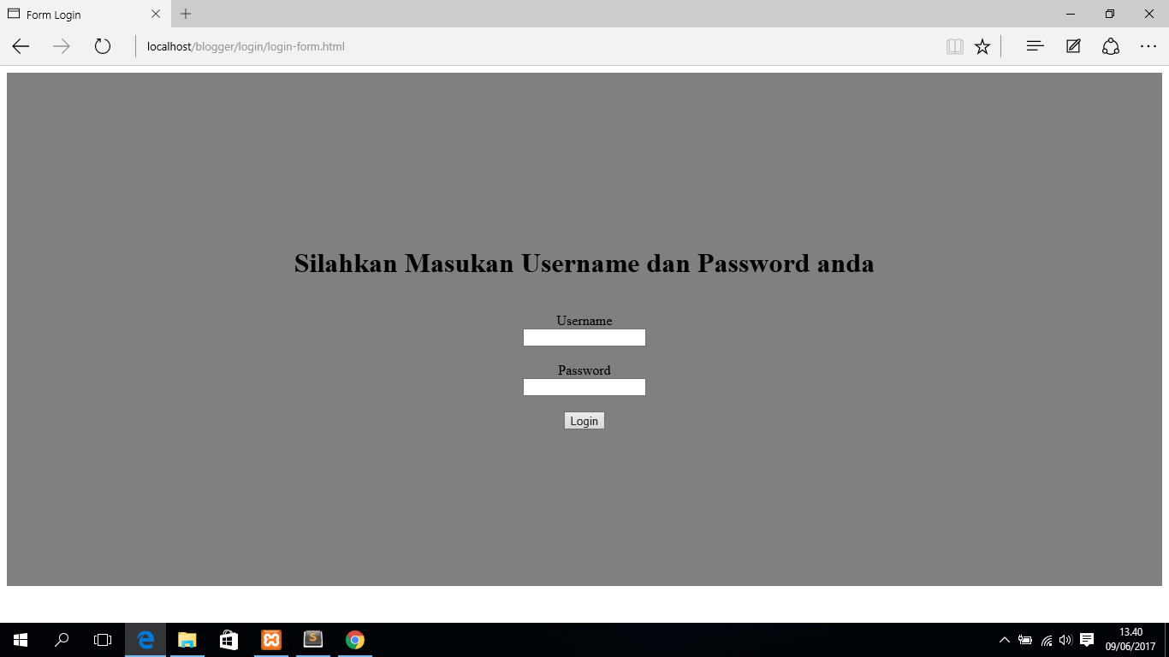Viewport: 1169px width, 657px height.
Task: Open the Action Center notifications panel
Action: [x=1086, y=639]
